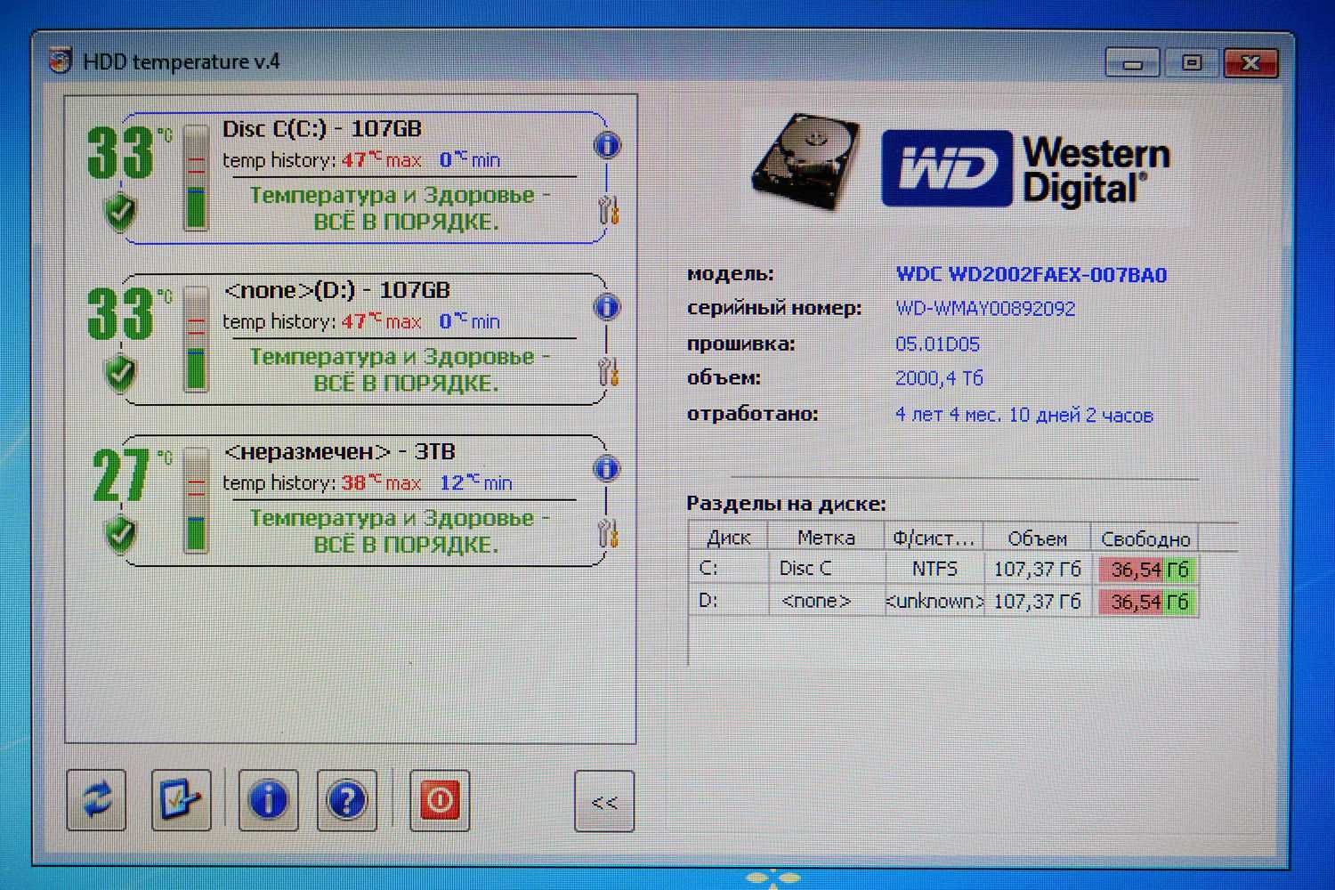
Task: Select partition row D: in table
Action: tap(943, 601)
